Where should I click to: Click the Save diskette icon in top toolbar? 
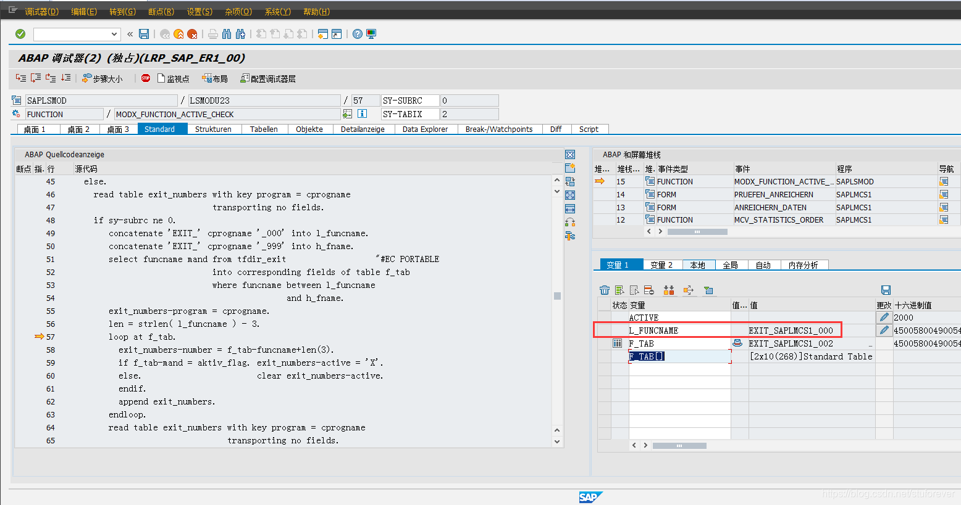click(x=144, y=34)
